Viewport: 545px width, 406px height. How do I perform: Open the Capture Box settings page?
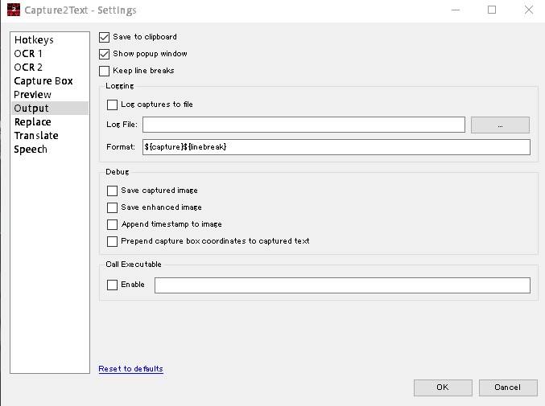coord(50,81)
